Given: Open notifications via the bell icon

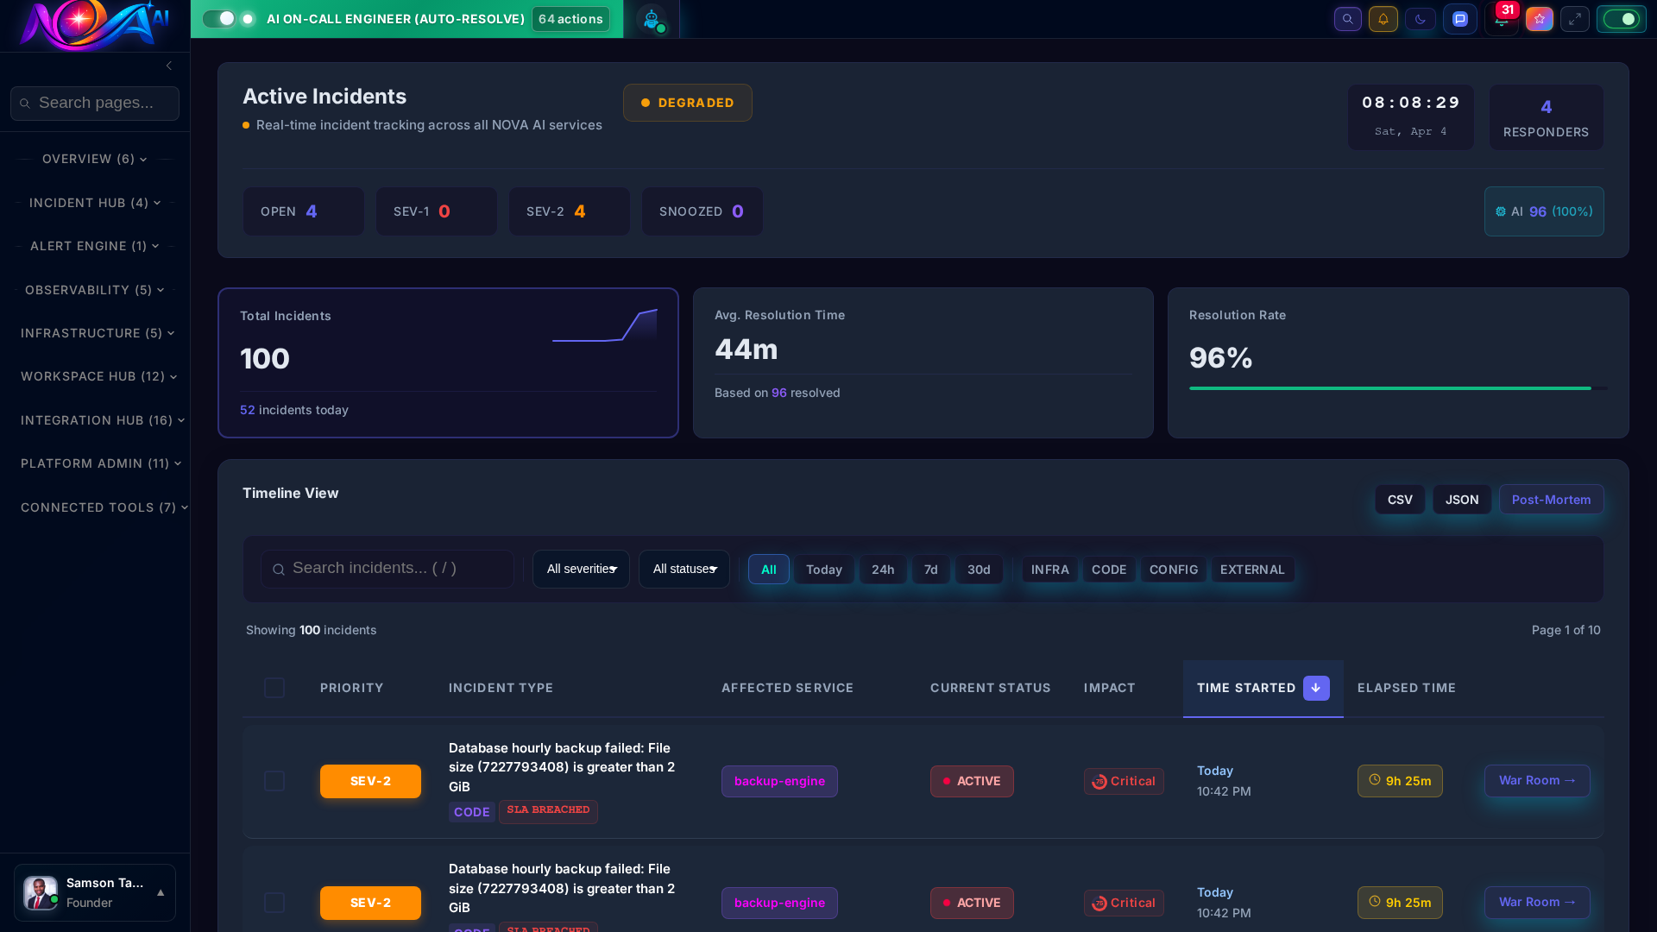Looking at the screenshot, I should (1383, 19).
